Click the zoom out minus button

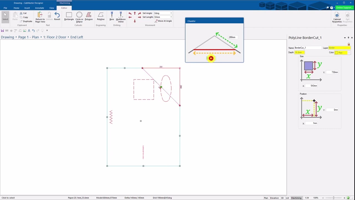pos(323,198)
